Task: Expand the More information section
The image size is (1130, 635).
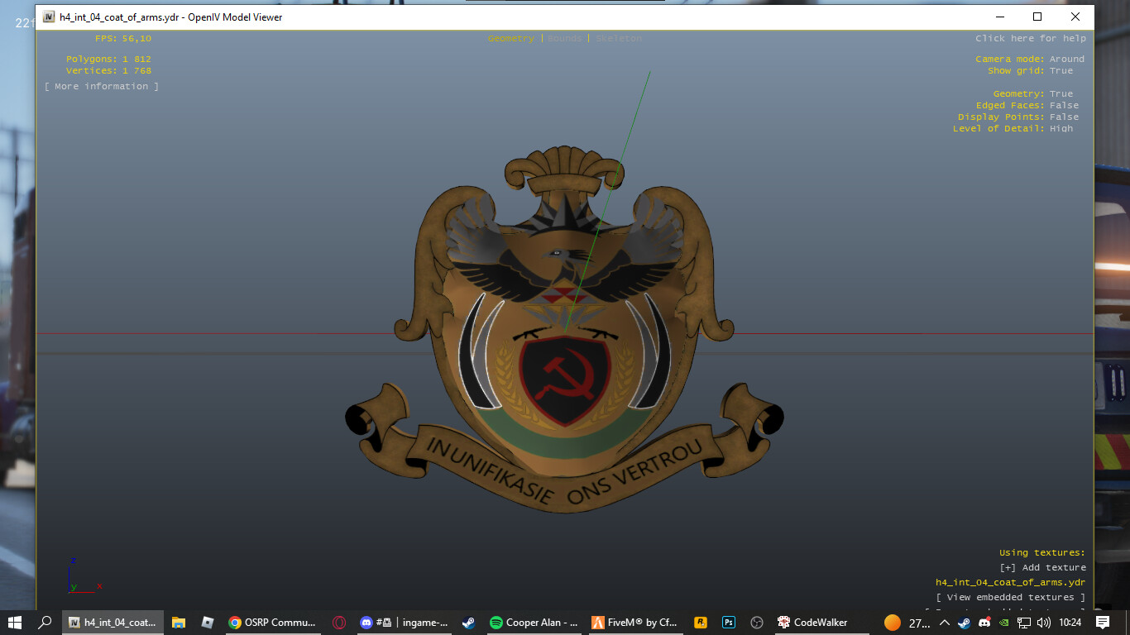Action: (102, 86)
